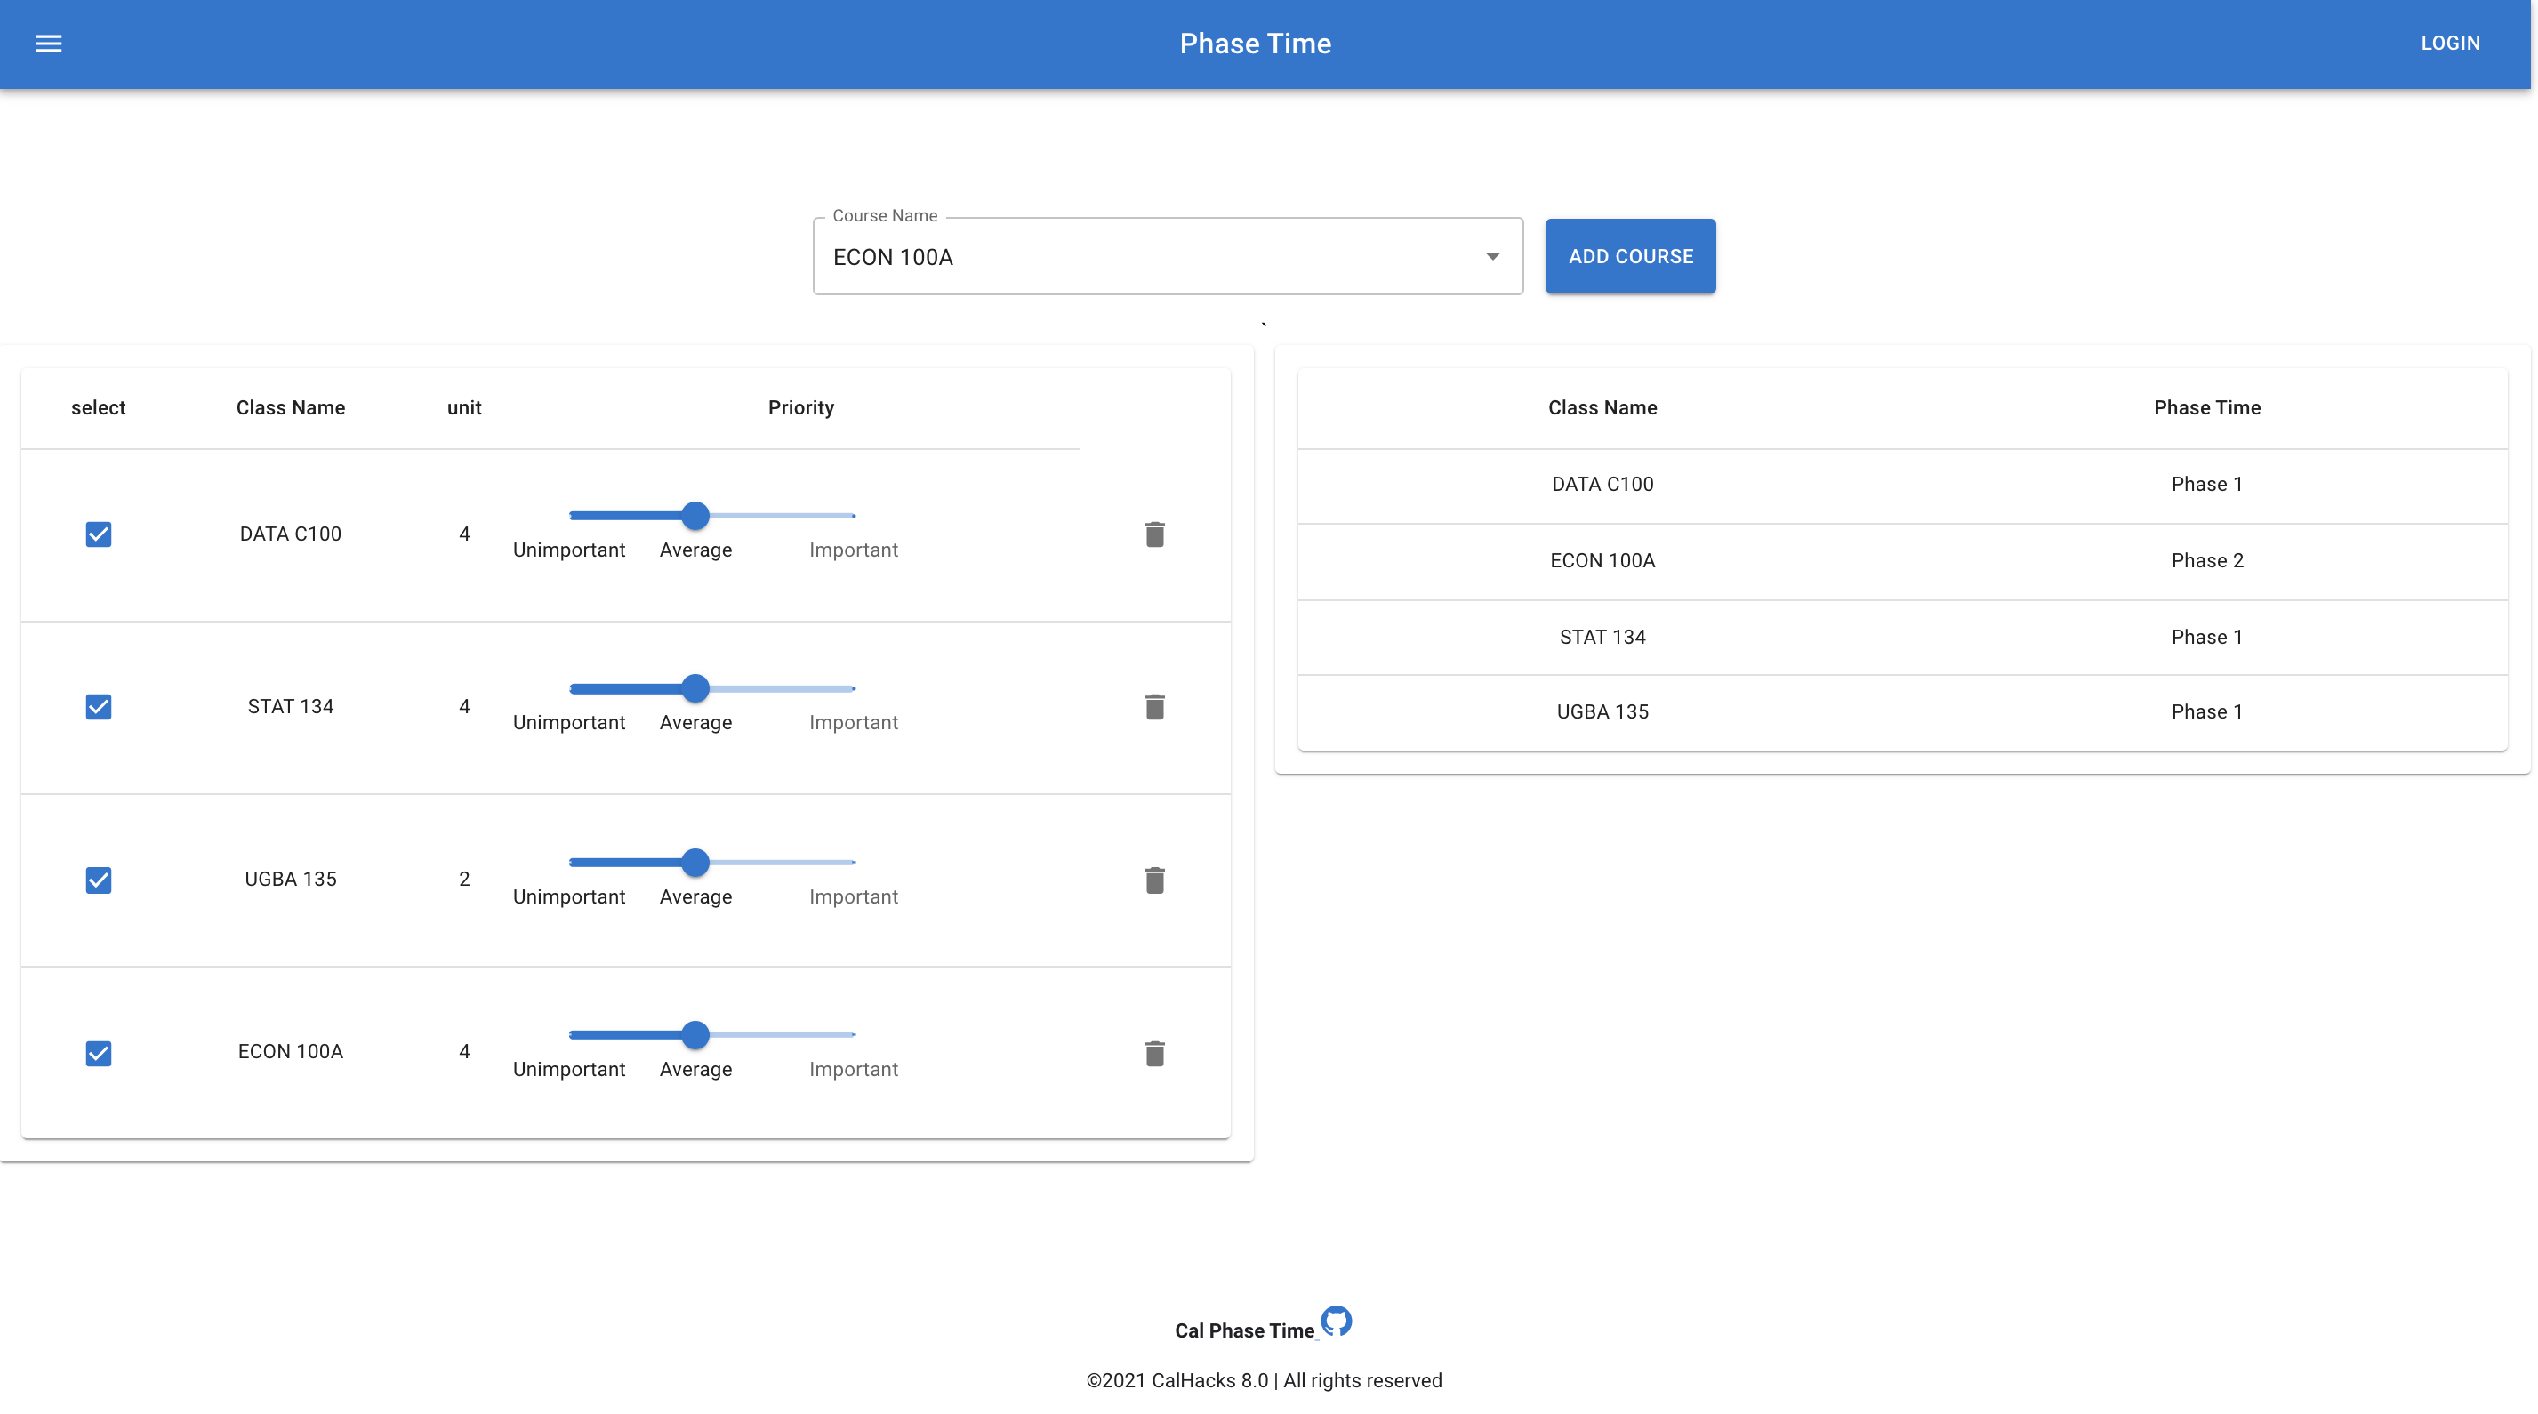
Task: Deselect the UGBA 135 checkbox
Action: [99, 880]
